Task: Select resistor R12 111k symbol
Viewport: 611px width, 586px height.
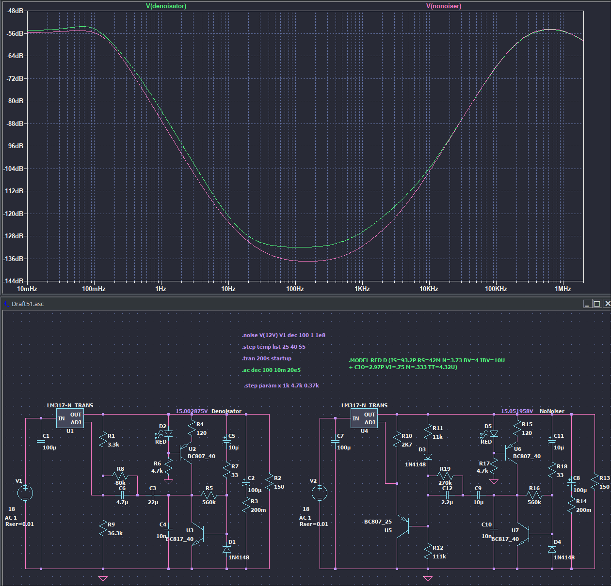Action: pos(428,552)
